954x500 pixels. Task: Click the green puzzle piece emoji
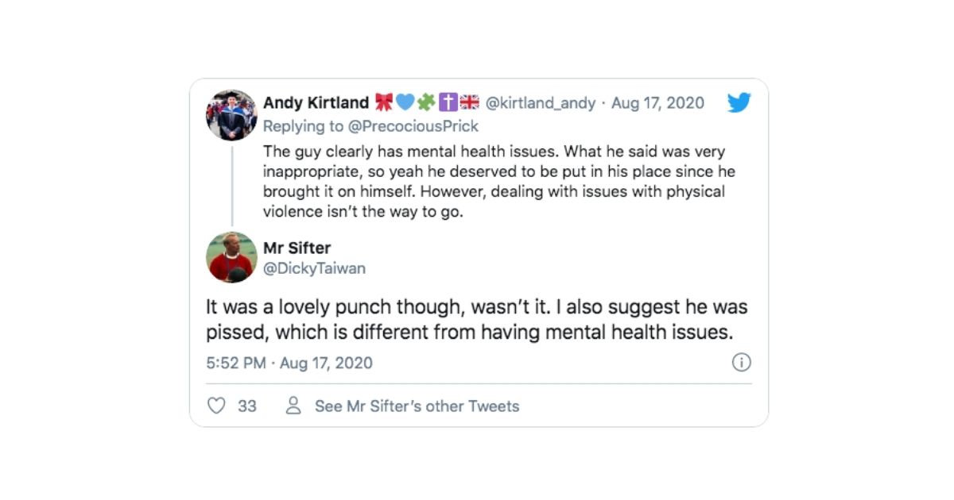tap(425, 102)
